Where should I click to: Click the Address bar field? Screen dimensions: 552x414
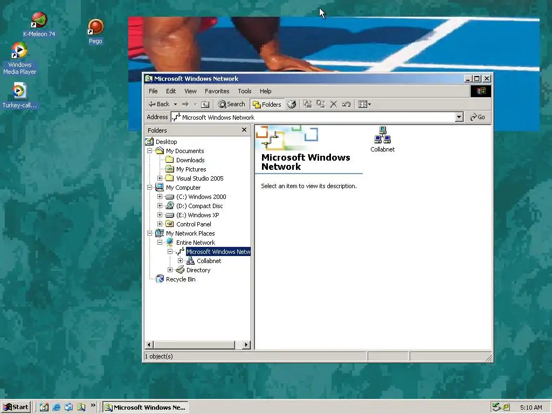(313, 117)
